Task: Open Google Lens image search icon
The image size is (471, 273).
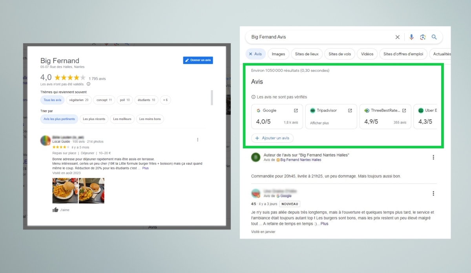Action: coord(423,37)
